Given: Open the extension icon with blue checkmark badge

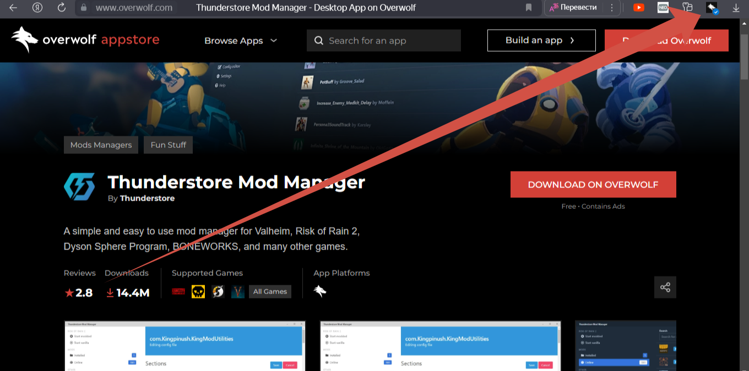Looking at the screenshot, I should [x=712, y=8].
